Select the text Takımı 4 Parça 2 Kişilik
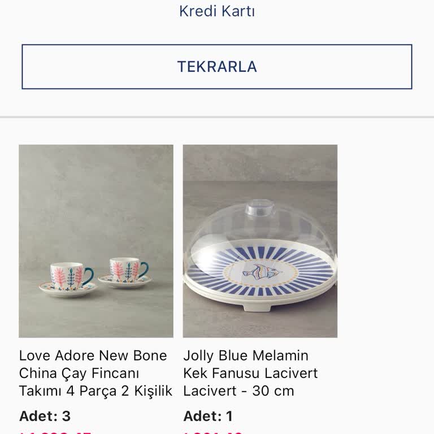The height and width of the screenshot is (434, 434). [96, 391]
